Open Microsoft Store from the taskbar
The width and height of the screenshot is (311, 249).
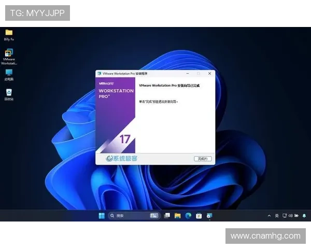(199, 215)
